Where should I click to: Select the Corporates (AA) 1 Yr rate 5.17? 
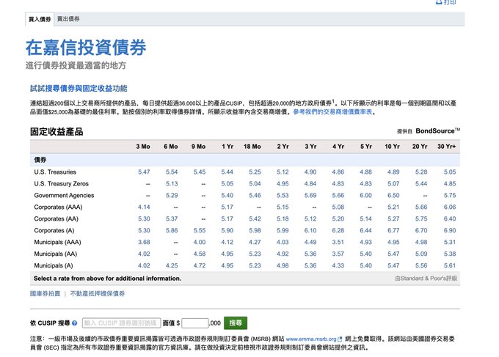click(227, 218)
